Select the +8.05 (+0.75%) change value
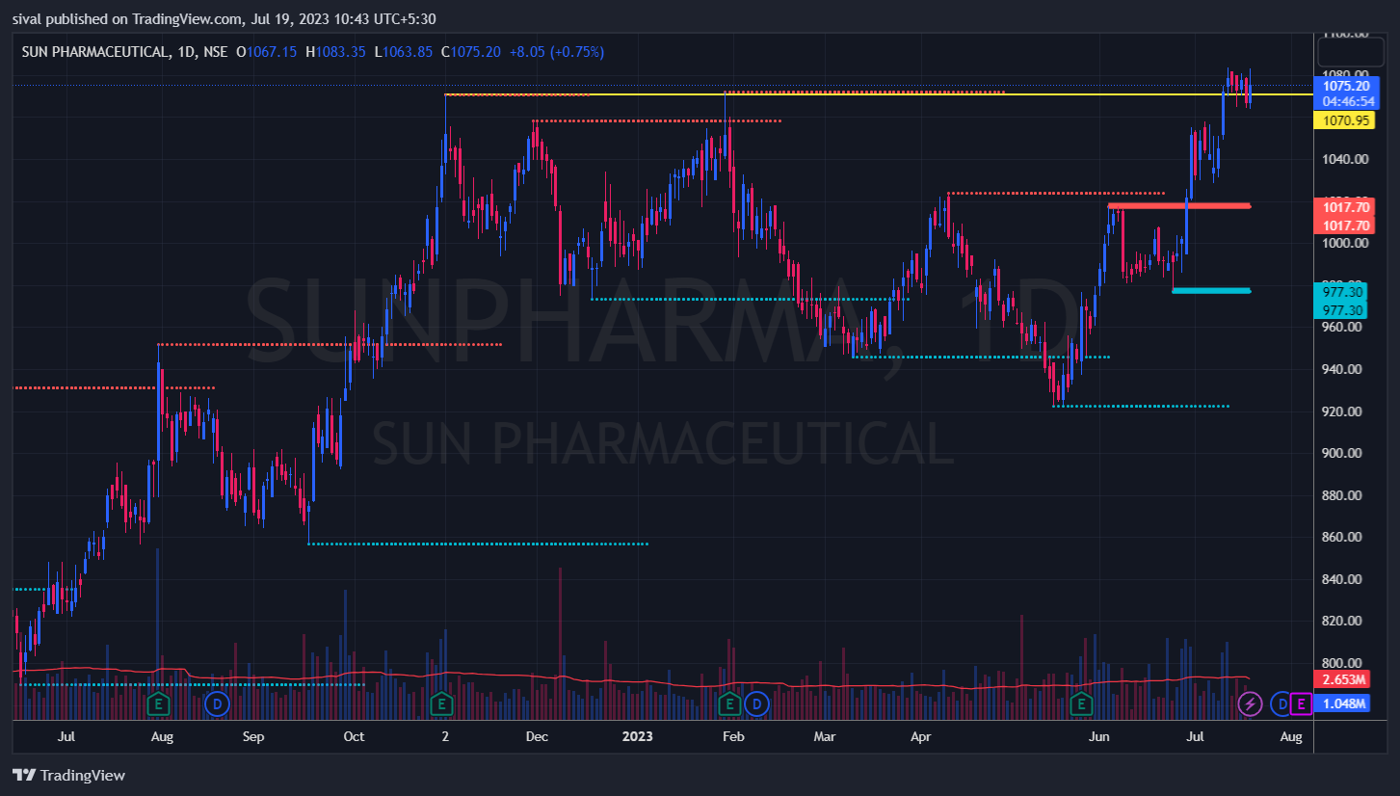Screen dimensions: 1400x796 (x=556, y=52)
